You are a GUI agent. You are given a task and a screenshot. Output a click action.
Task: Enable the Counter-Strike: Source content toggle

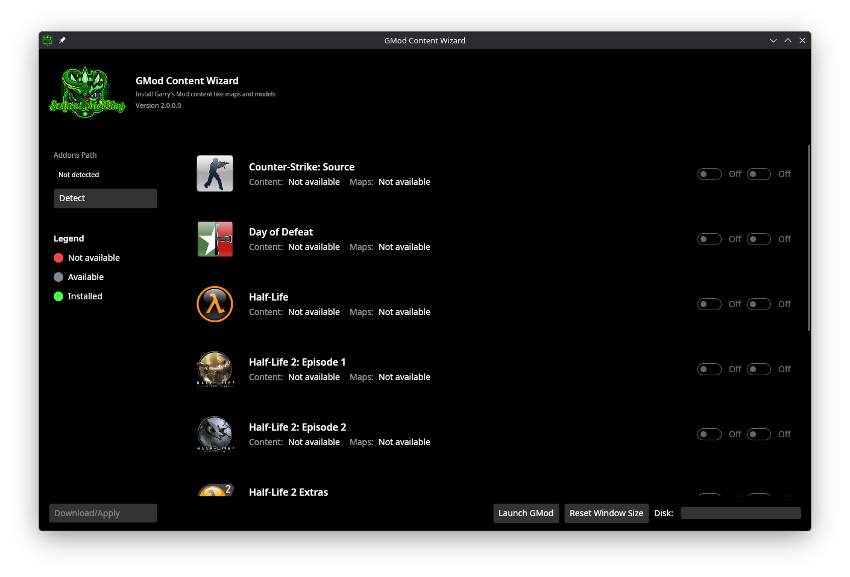coord(710,174)
